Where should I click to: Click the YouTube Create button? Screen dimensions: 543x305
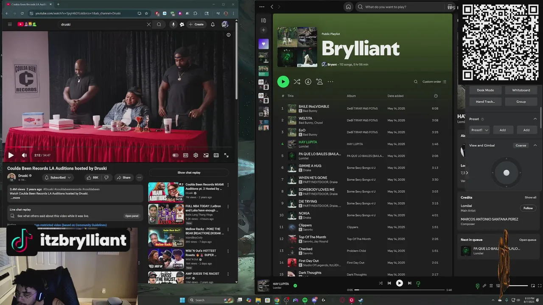click(x=196, y=25)
